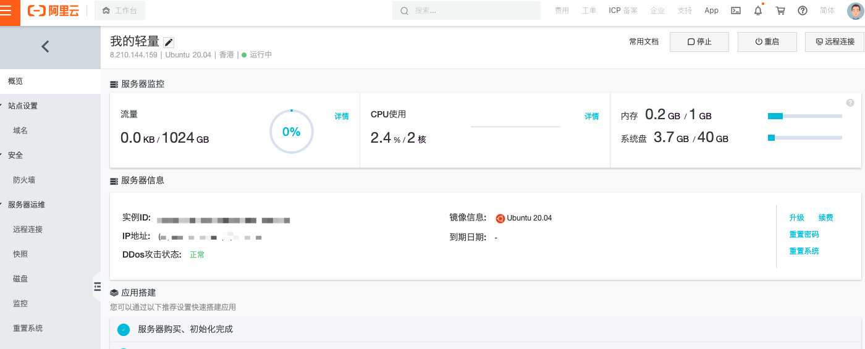Screen dimensions: 865x349
Task: Open the hamburger menu in top-left
Action: pos(10,11)
